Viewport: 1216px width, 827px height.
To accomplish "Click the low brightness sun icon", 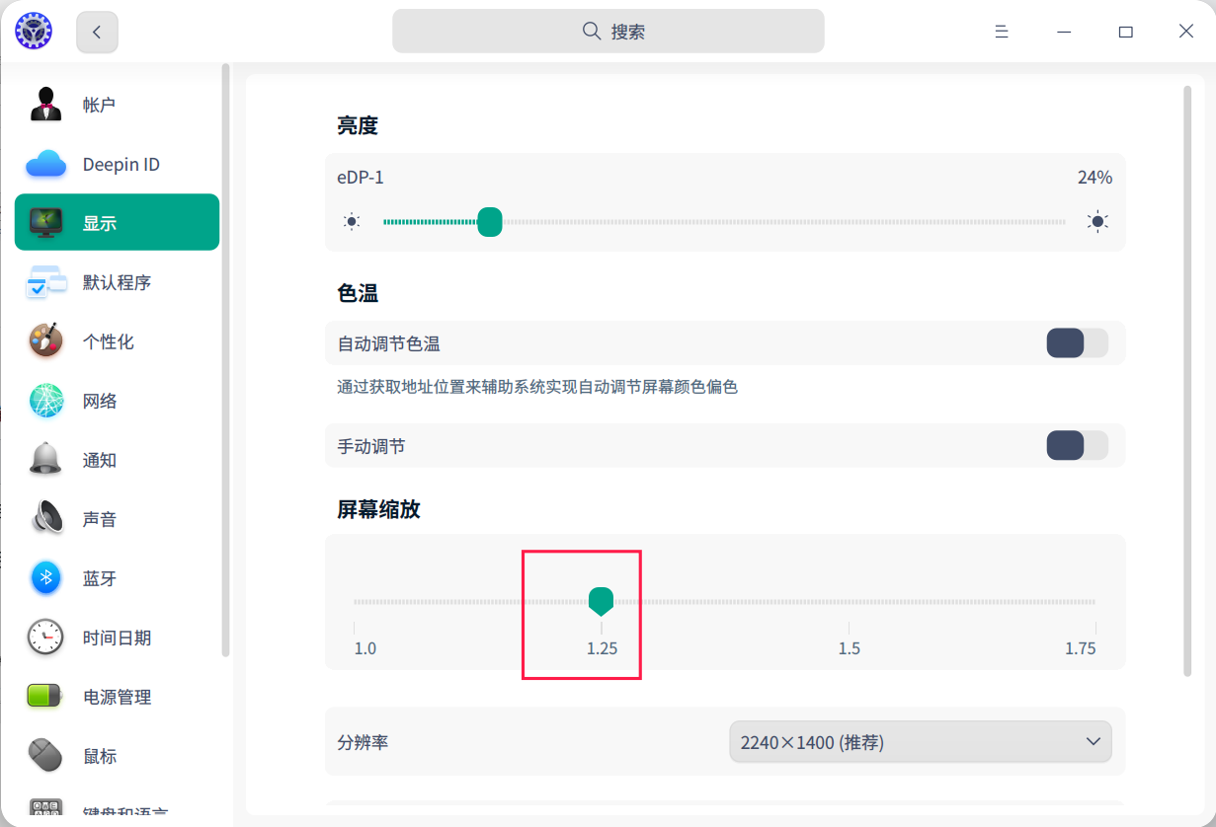I will click(352, 222).
